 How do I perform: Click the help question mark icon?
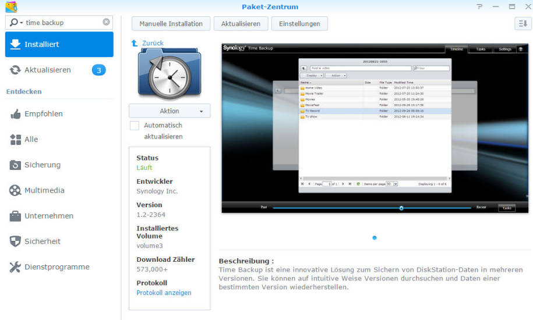point(479,6)
